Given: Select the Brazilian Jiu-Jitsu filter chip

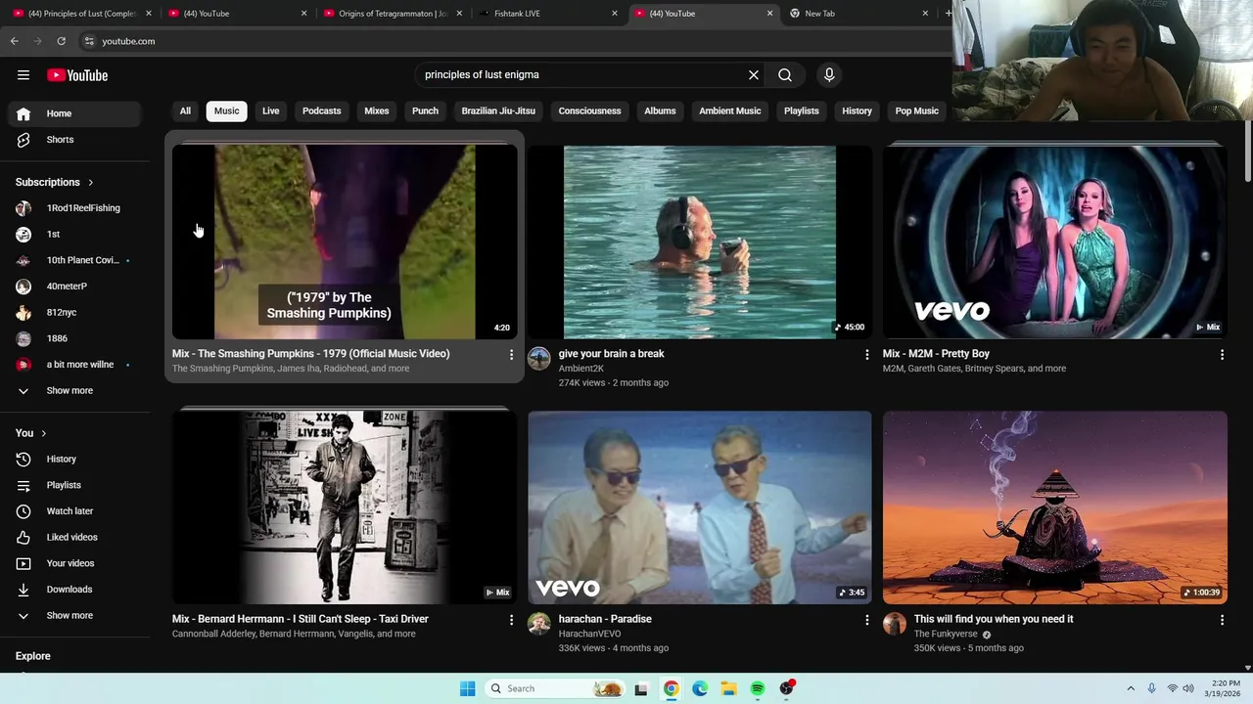Looking at the screenshot, I should 498,111.
